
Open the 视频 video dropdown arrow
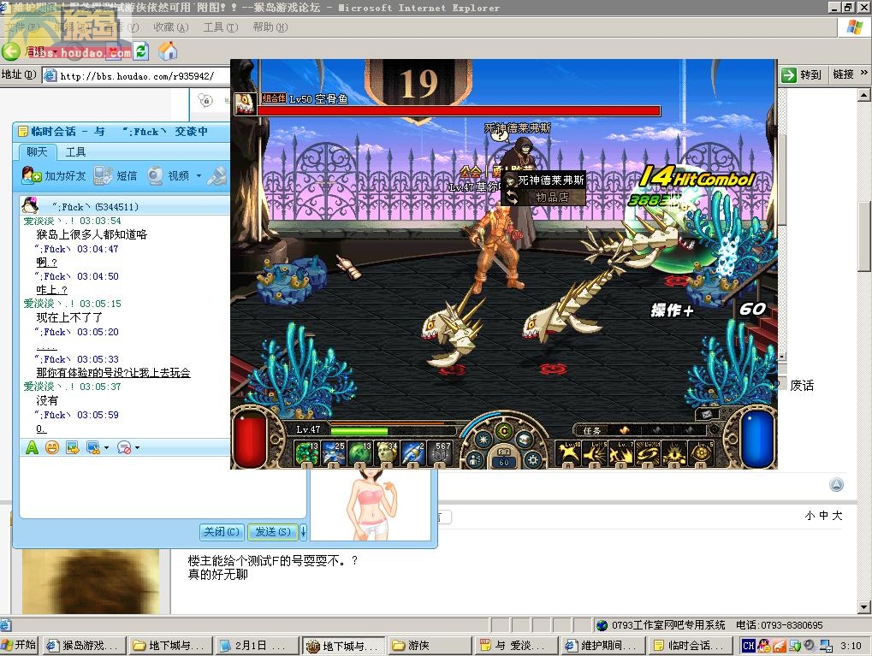tap(199, 175)
